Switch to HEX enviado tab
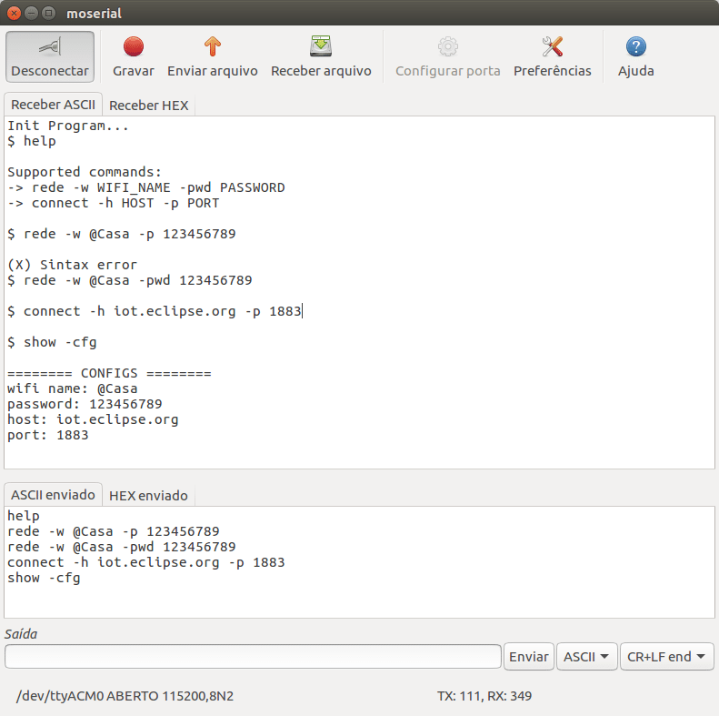 [x=148, y=496]
